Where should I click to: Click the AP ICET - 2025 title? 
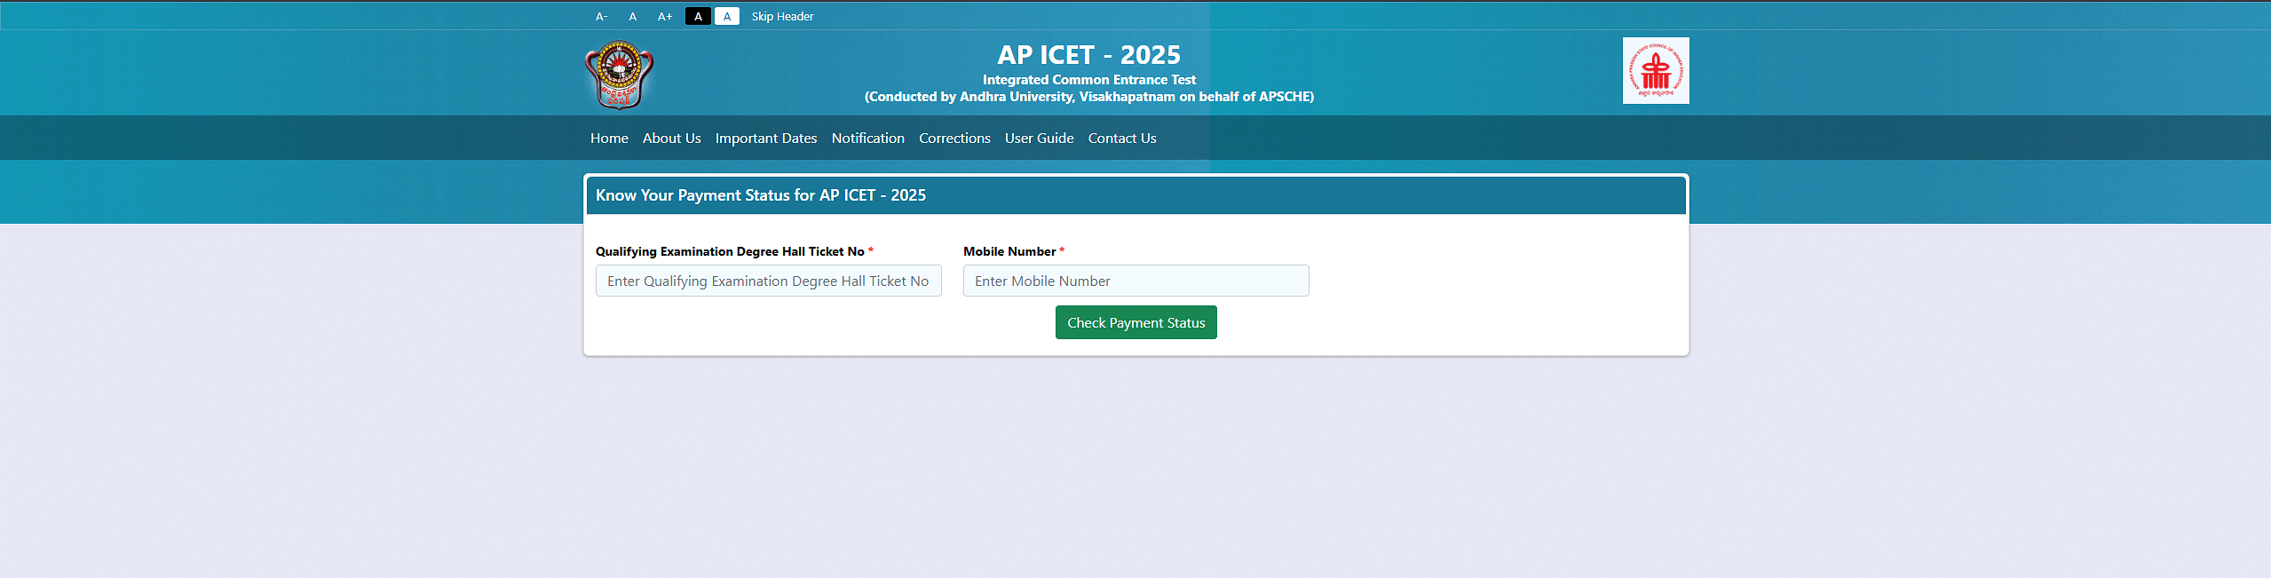click(1089, 55)
